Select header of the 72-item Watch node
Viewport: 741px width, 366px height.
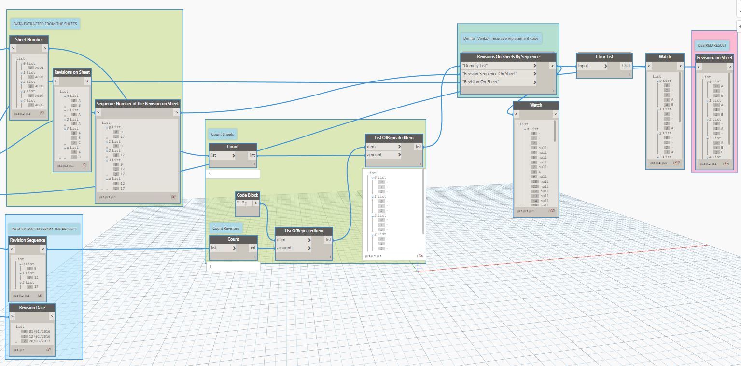[536, 105]
